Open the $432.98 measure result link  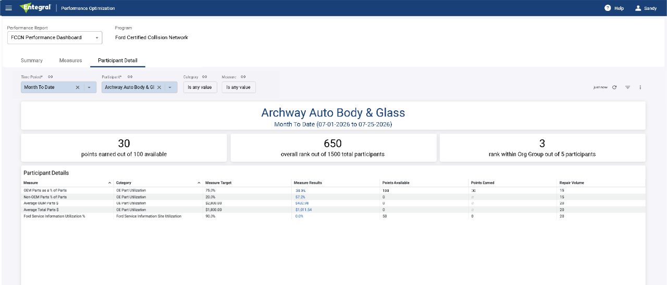pos(302,203)
